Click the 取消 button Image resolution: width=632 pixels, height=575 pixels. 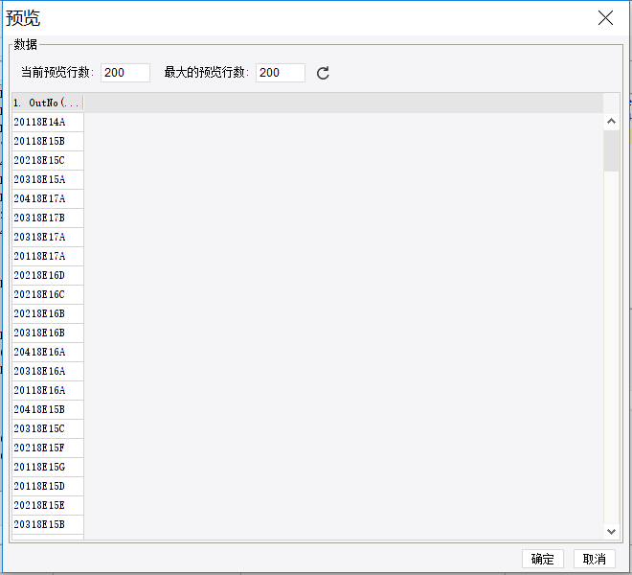pyautogui.click(x=594, y=559)
